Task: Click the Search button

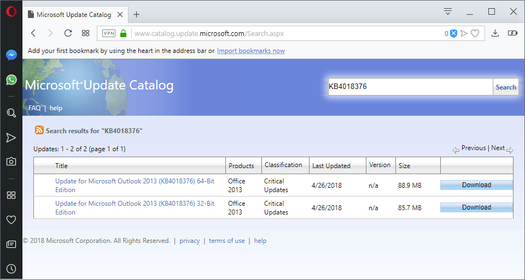Action: [506, 87]
